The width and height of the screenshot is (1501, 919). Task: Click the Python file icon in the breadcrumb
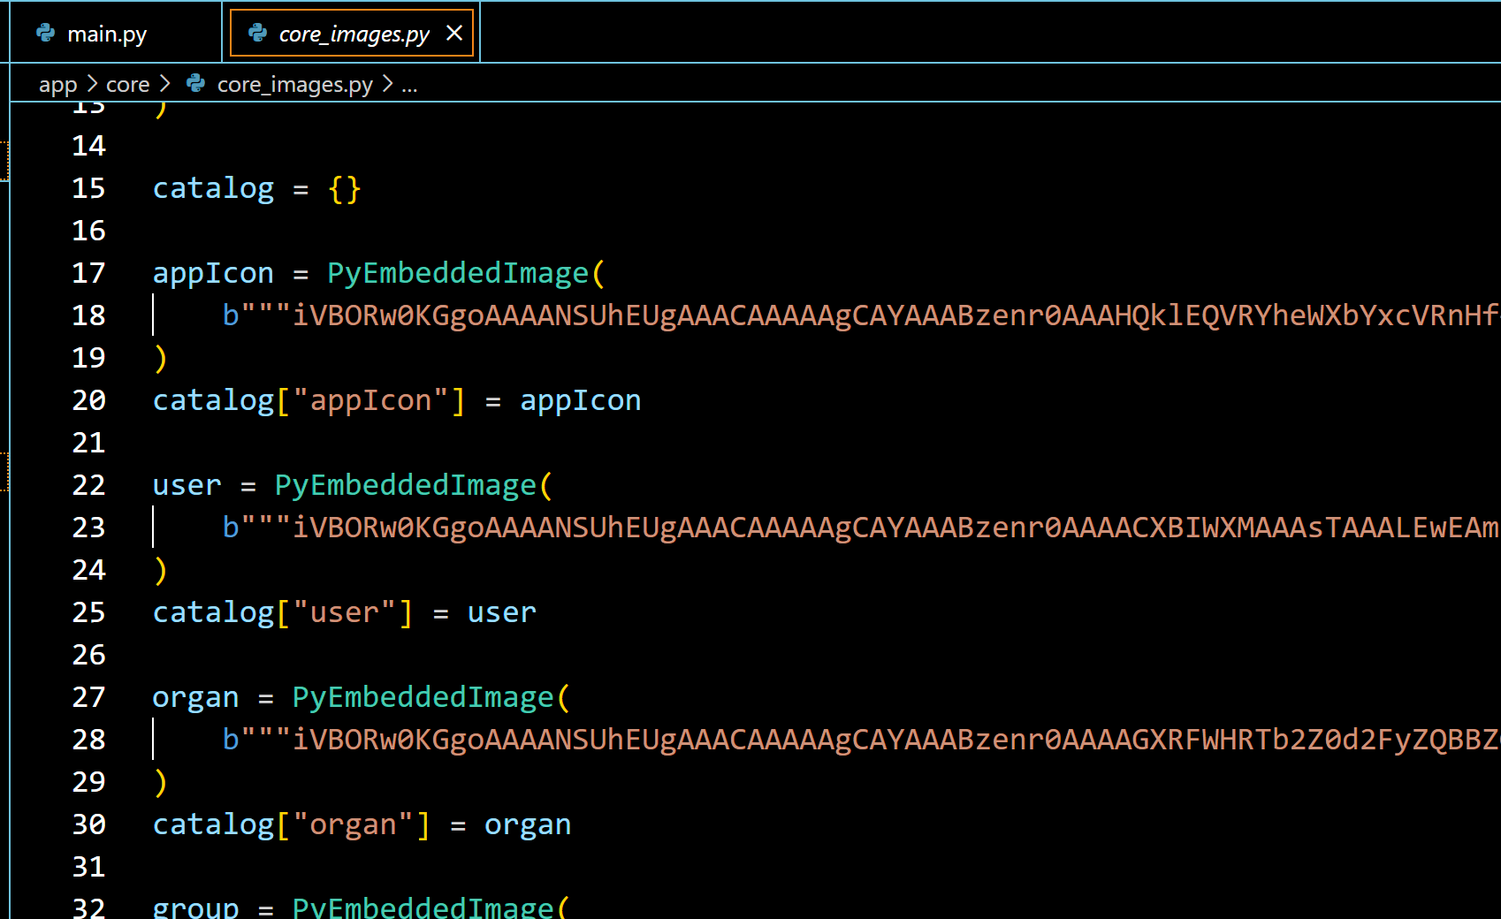pos(196,84)
